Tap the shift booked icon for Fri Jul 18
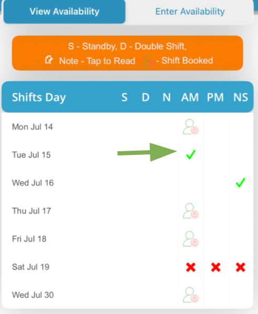Image resolution: width=258 pixels, height=314 pixels. pyautogui.click(x=190, y=239)
